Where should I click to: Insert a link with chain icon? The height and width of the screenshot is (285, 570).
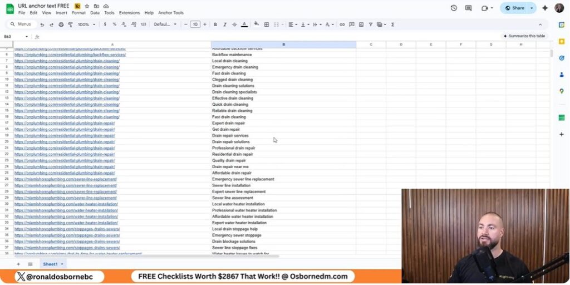click(342, 24)
